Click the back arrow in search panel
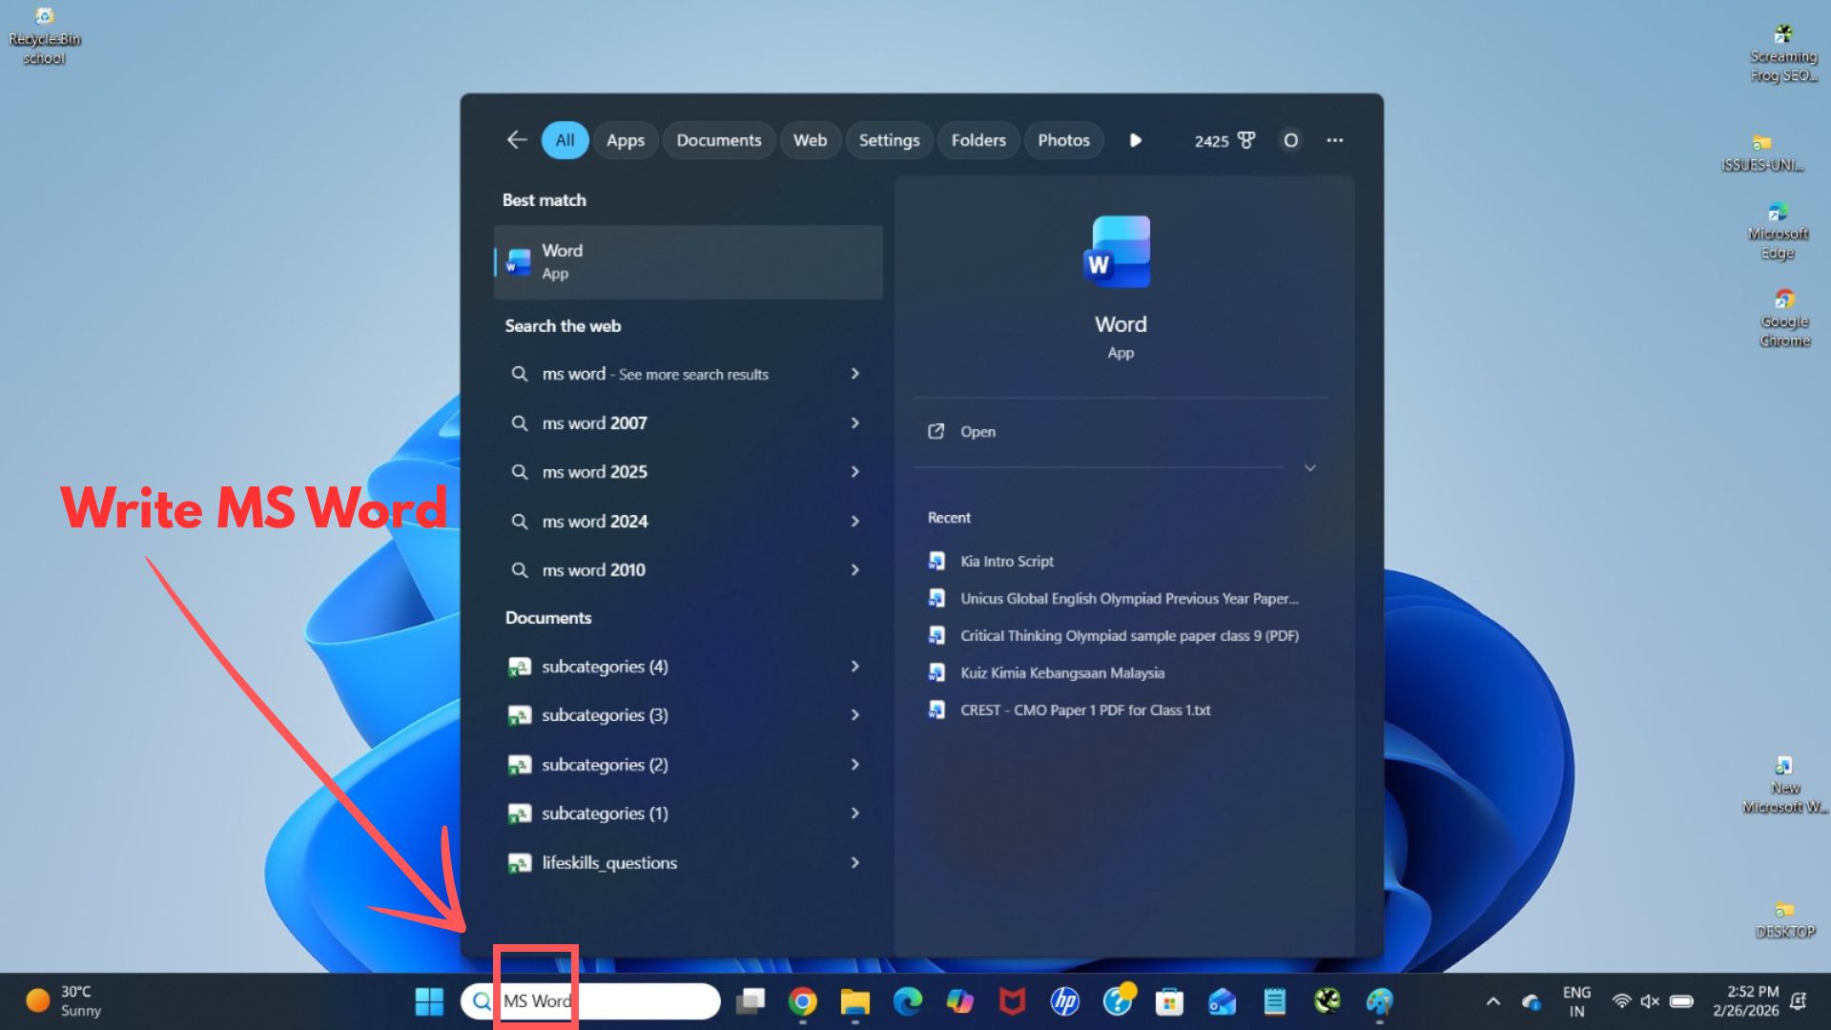 [x=516, y=140]
